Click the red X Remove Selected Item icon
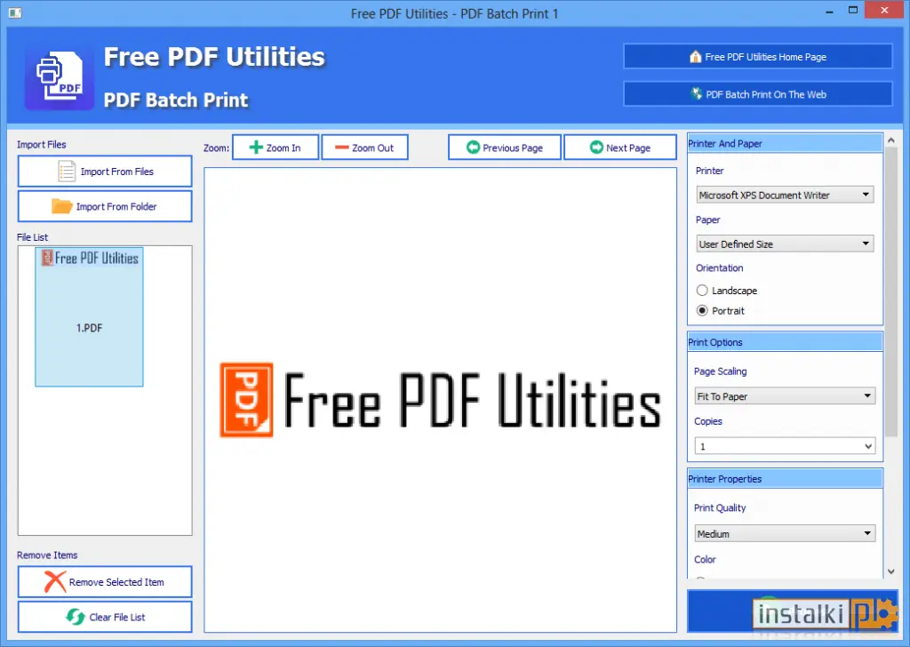The image size is (910, 647). [x=54, y=581]
